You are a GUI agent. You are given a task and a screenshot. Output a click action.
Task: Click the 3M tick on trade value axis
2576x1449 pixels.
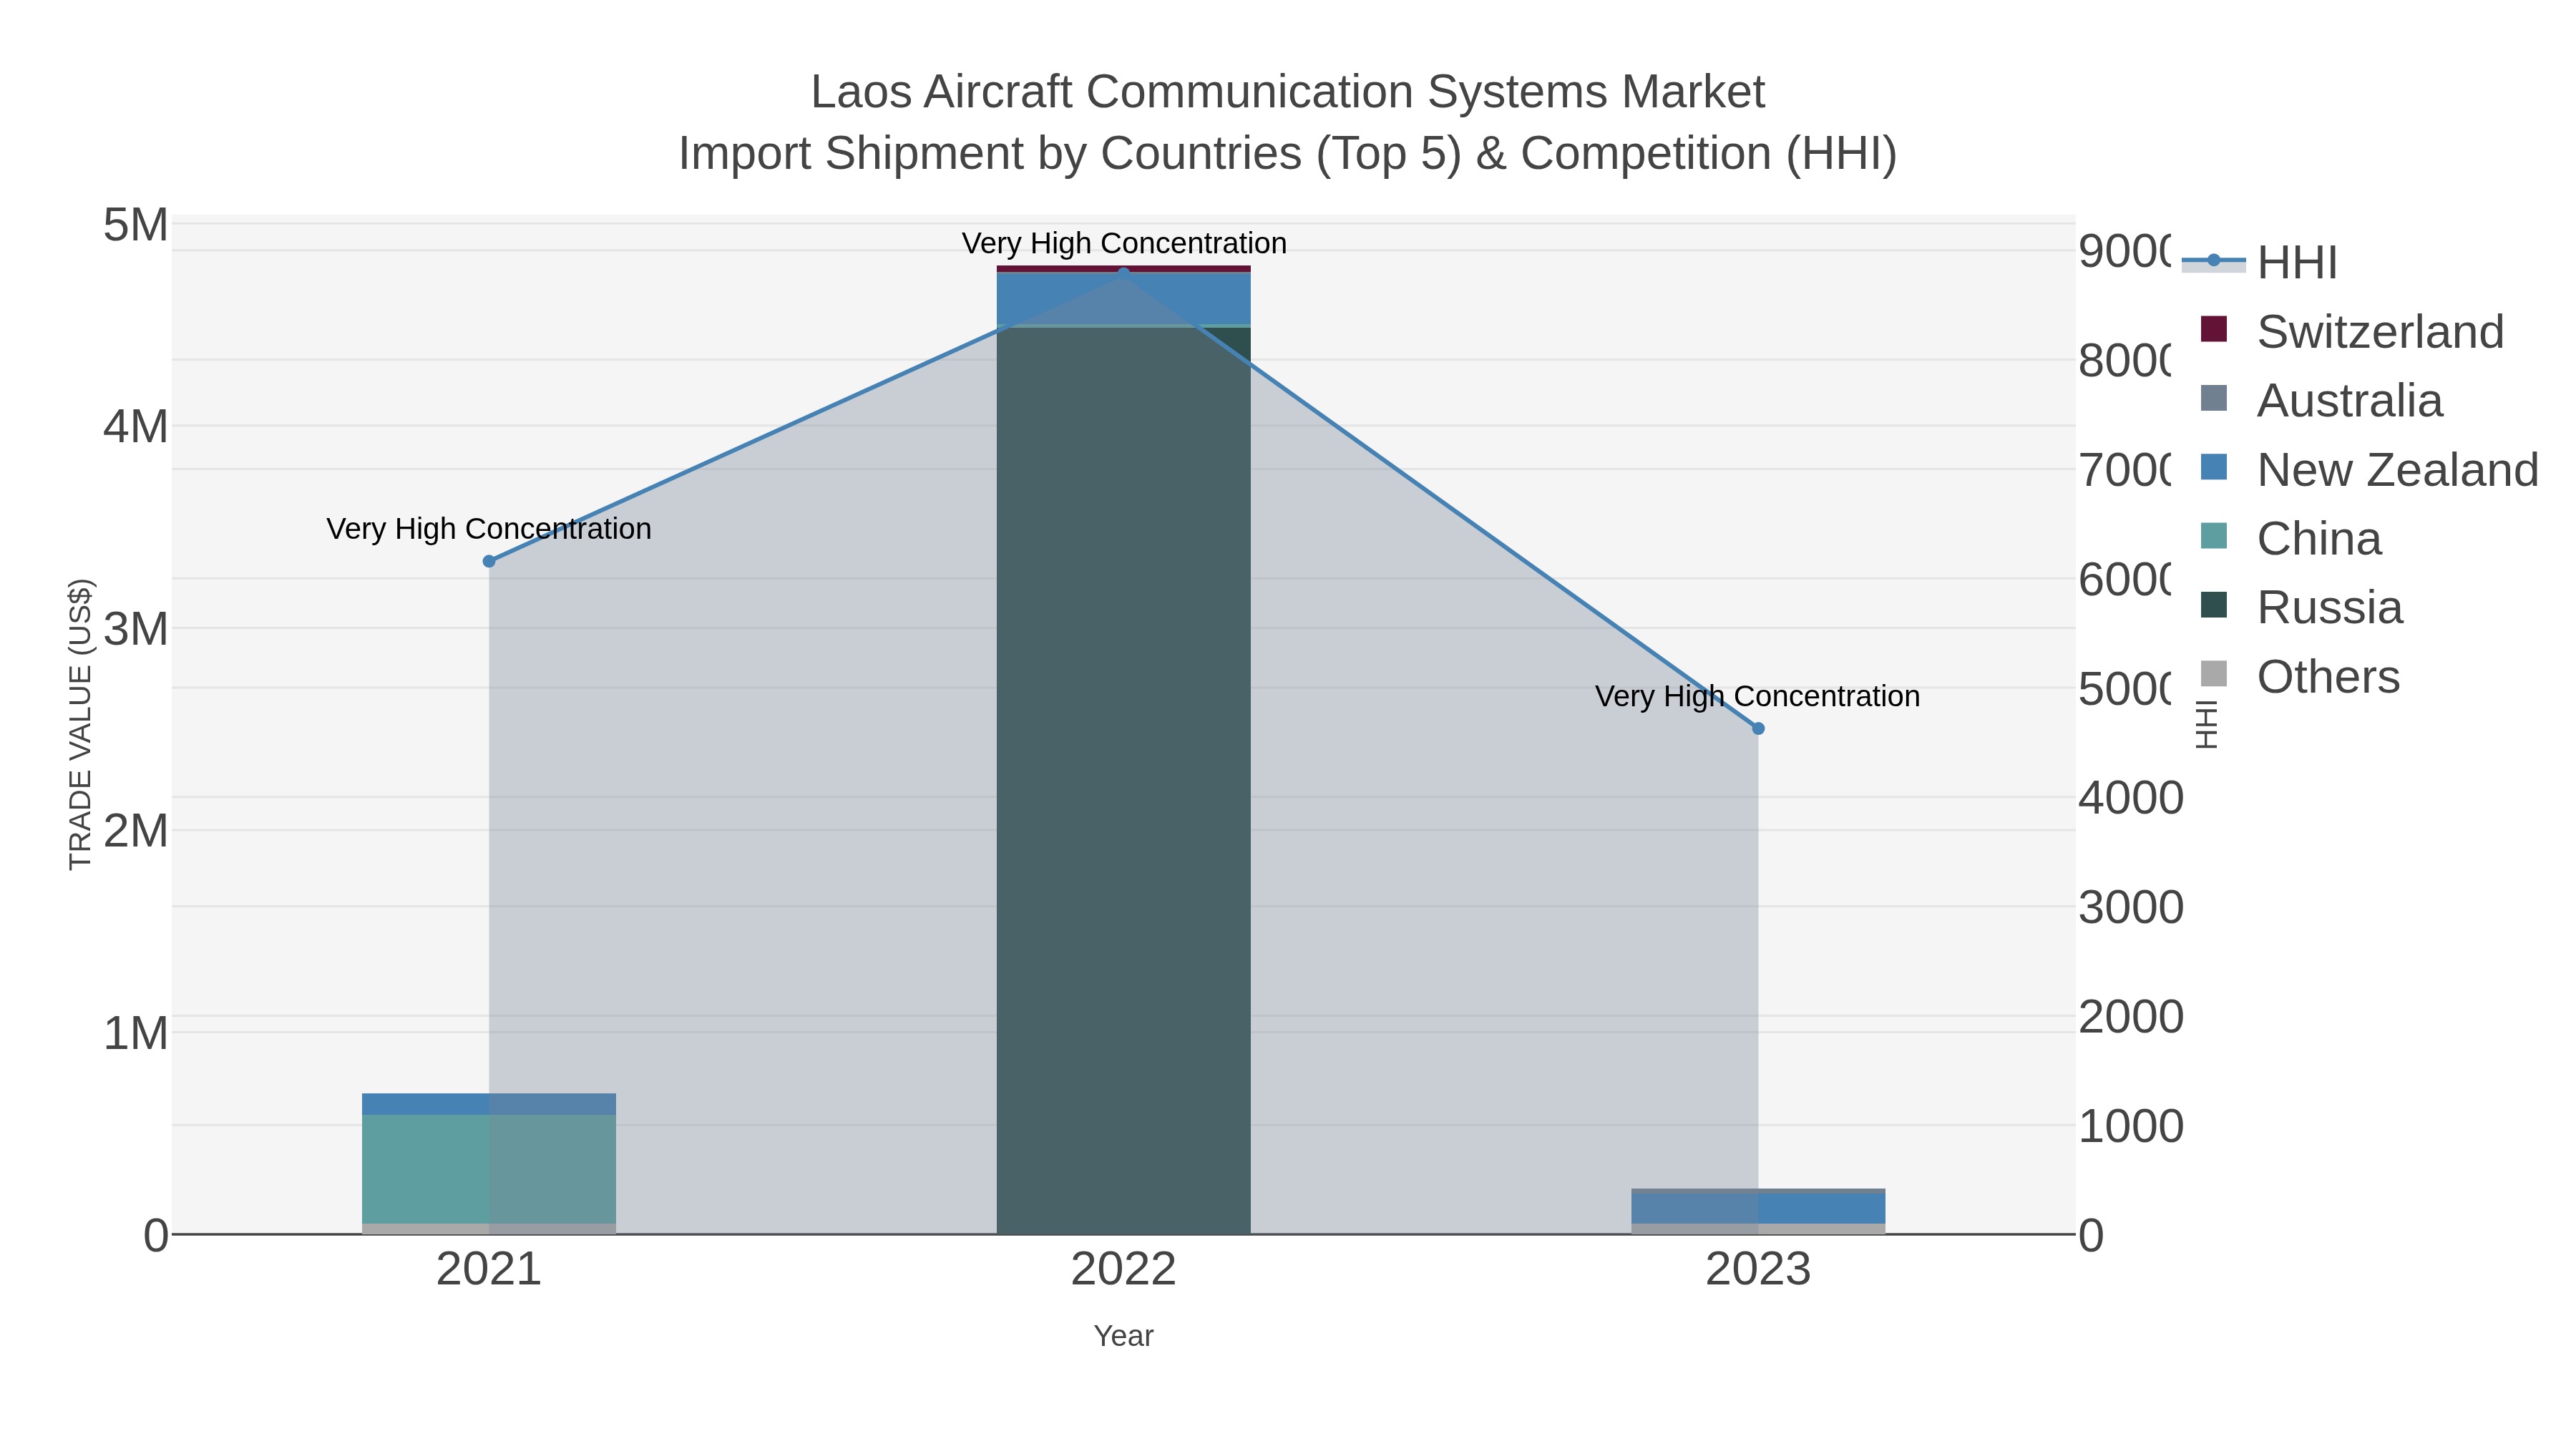tap(136, 630)
